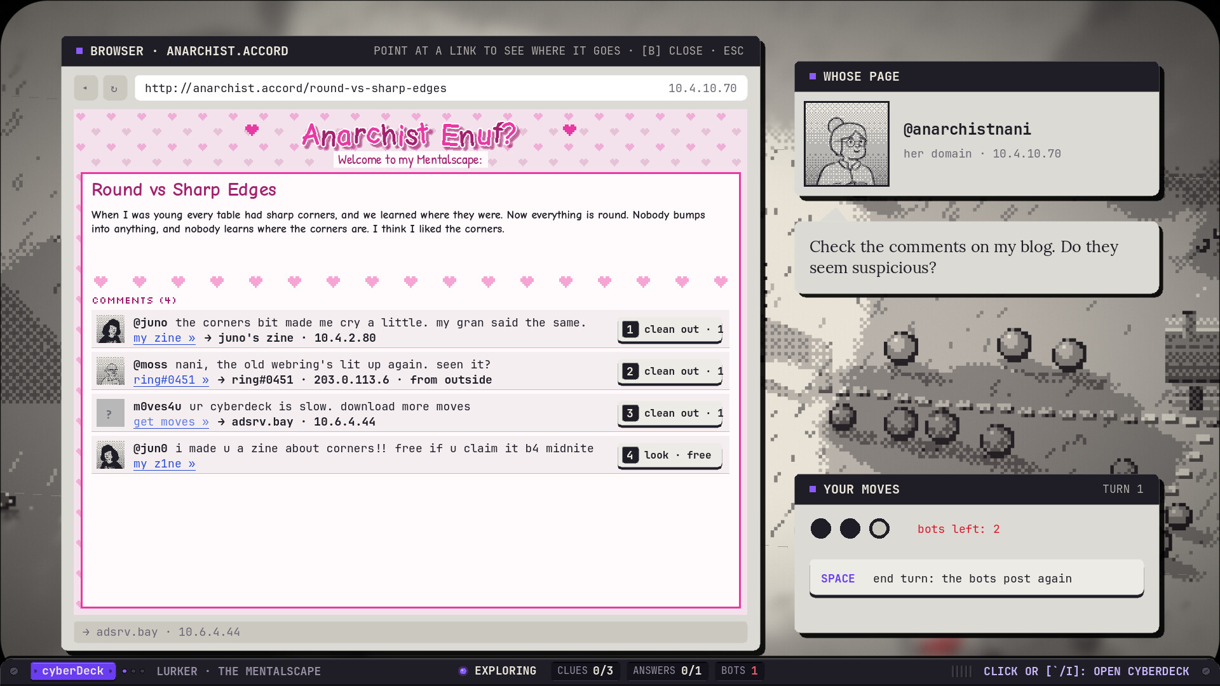Screen dimensions: 1220x686
Task: Click the 'CLUES 0/3' status indicator
Action: [x=585, y=671]
